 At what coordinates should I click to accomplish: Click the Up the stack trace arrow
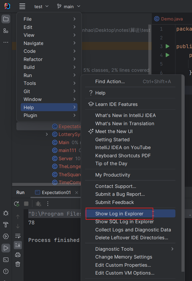[18, 217]
